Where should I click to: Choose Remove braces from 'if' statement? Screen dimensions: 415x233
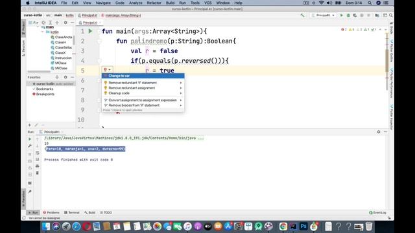click(143, 105)
